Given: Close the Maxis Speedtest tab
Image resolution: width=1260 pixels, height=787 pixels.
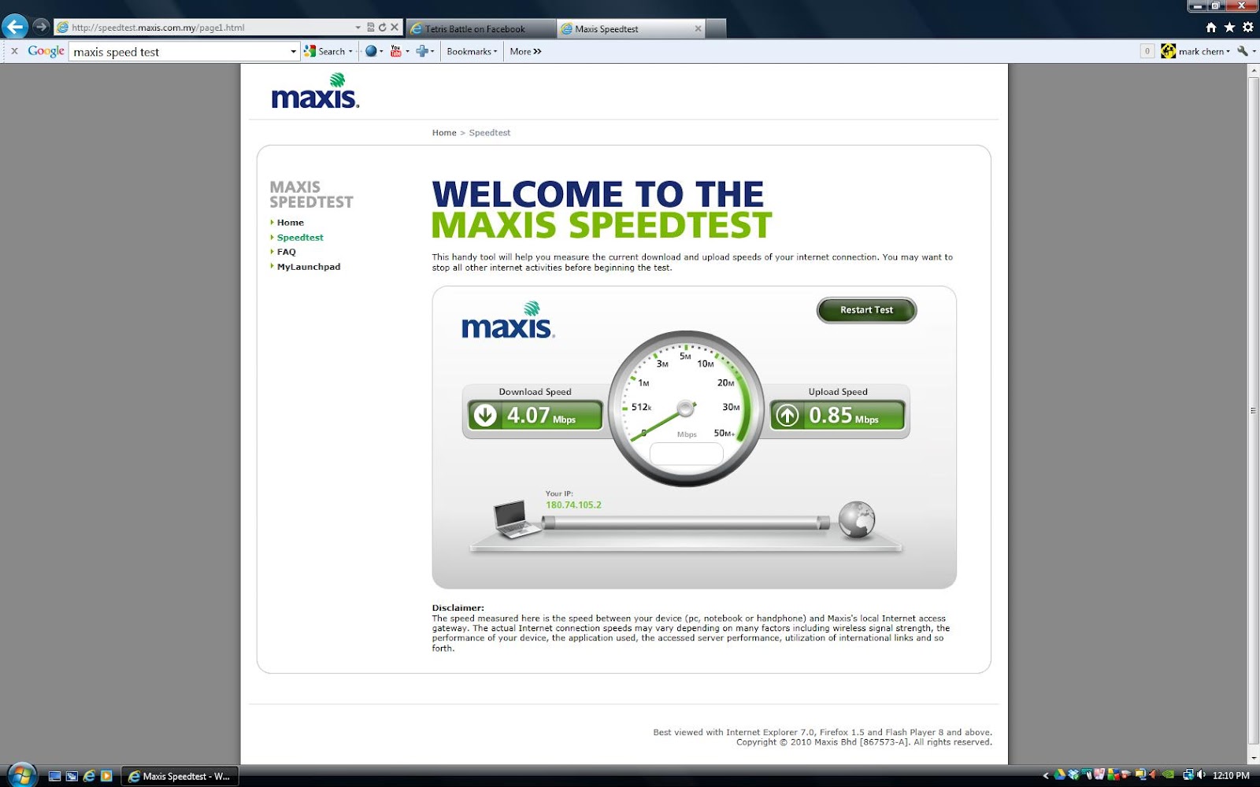Looking at the screenshot, I should click(x=698, y=28).
